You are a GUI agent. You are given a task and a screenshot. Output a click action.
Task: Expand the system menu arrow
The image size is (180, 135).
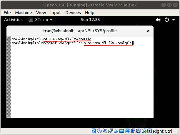click(x=174, y=20)
